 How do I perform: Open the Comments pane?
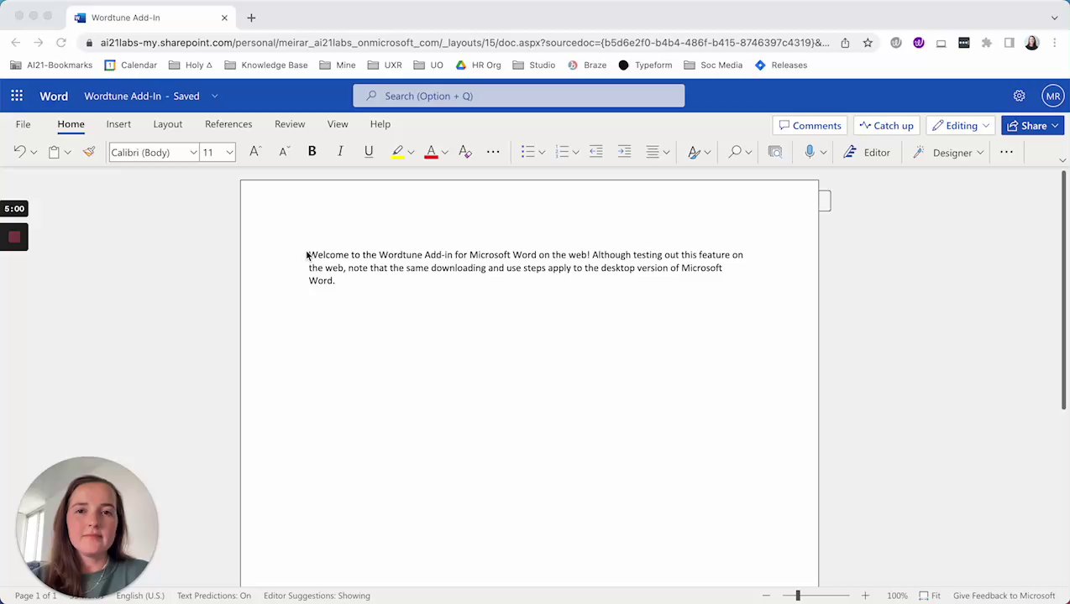810,126
